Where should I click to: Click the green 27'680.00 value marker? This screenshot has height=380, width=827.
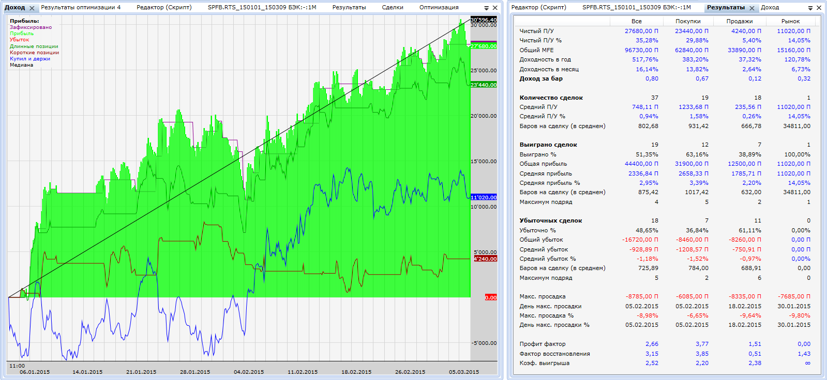pos(484,46)
